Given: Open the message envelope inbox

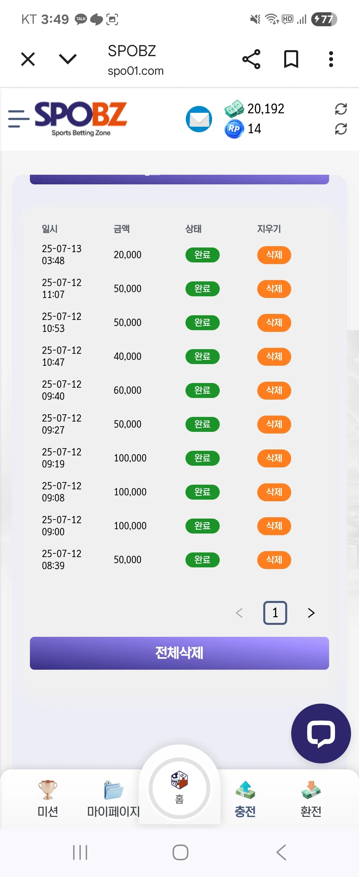Looking at the screenshot, I should 199,119.
